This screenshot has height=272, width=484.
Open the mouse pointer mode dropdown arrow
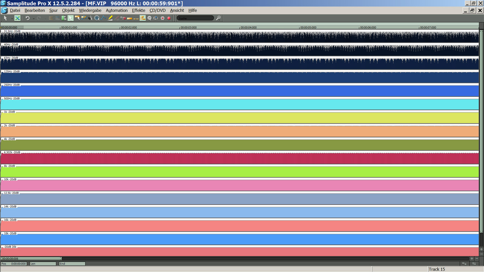point(12,18)
